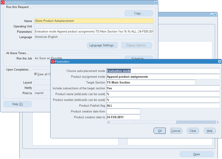This screenshot has width=222, height=159.
Task: Click the Product Publish flag field
Action: click(x=163, y=105)
